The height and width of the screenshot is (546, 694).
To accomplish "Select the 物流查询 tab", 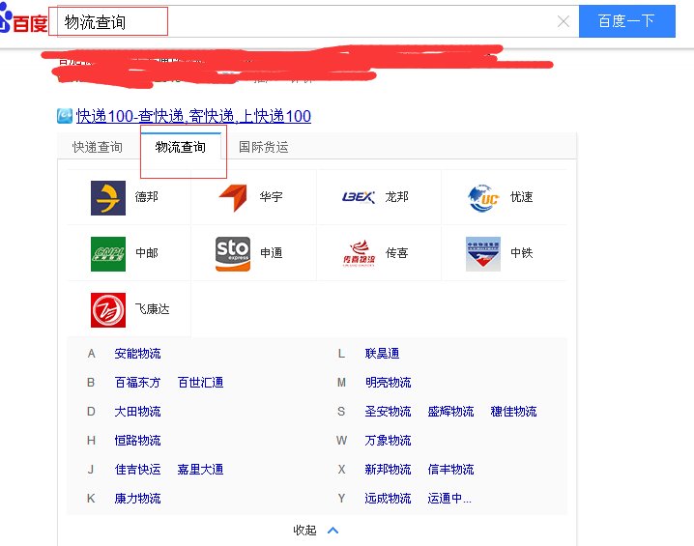I will pyautogui.click(x=180, y=147).
